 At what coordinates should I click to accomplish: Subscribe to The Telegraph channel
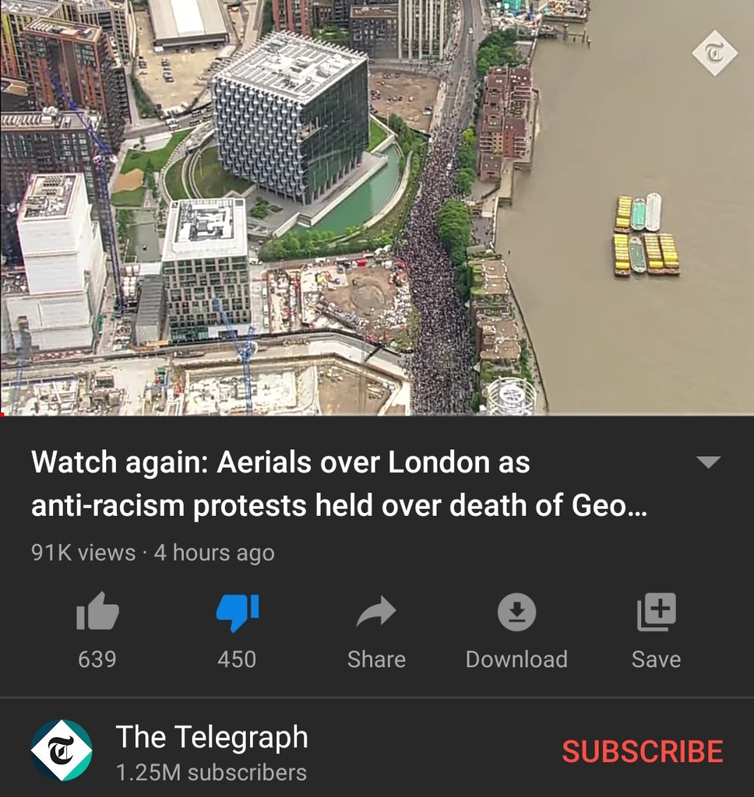pos(642,751)
